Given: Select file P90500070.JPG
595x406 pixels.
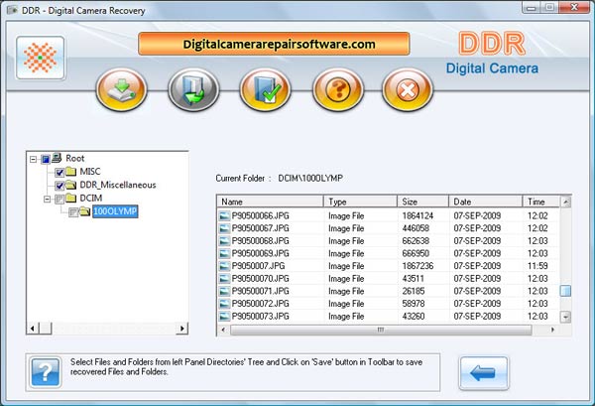Looking at the screenshot, I should (x=260, y=278).
